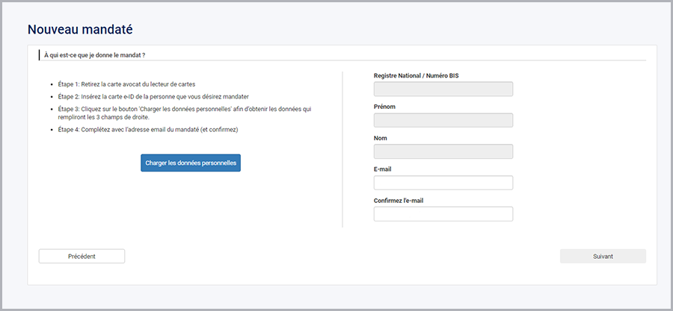673x311 pixels.
Task: Focus the E-mail input field
Action: click(443, 183)
